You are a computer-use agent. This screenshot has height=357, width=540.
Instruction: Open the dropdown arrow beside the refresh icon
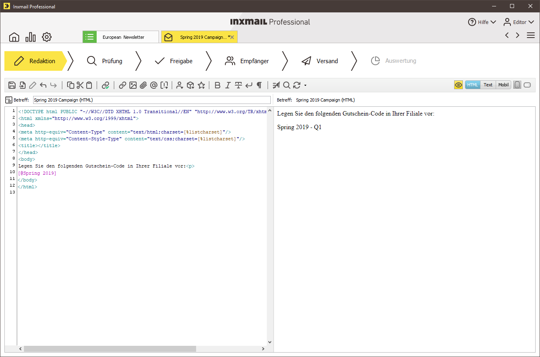tap(305, 86)
